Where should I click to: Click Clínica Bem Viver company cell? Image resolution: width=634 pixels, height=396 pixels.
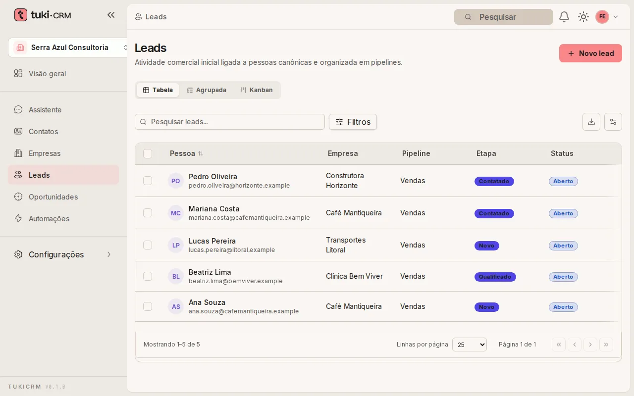[x=355, y=276]
